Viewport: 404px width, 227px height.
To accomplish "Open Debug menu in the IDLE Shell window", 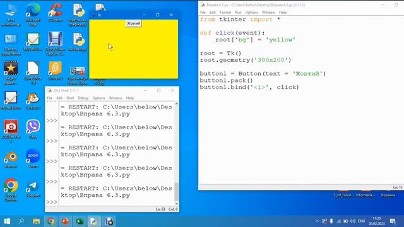I will [x=83, y=98].
